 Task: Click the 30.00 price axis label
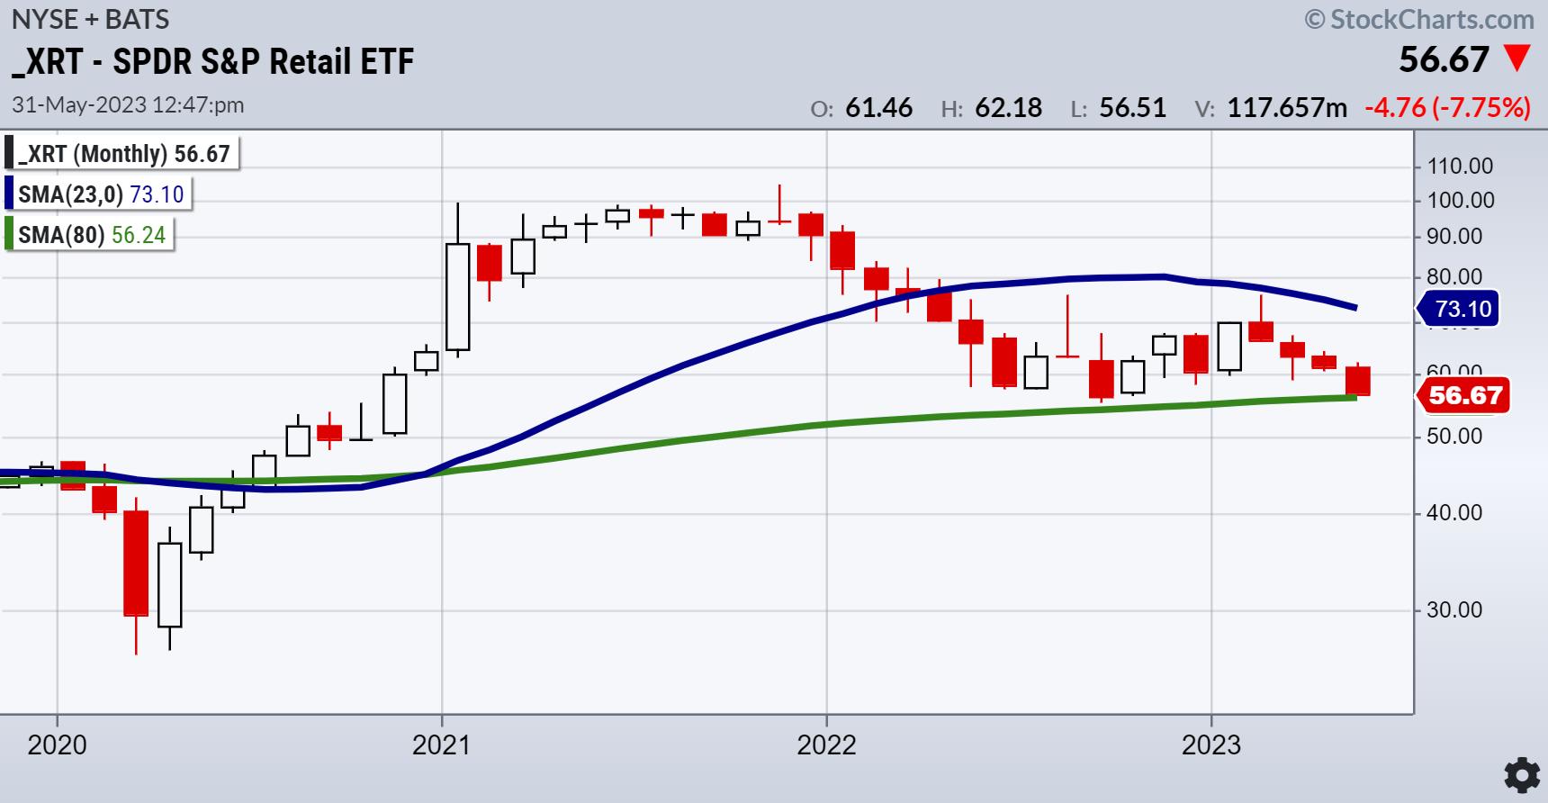(1454, 610)
